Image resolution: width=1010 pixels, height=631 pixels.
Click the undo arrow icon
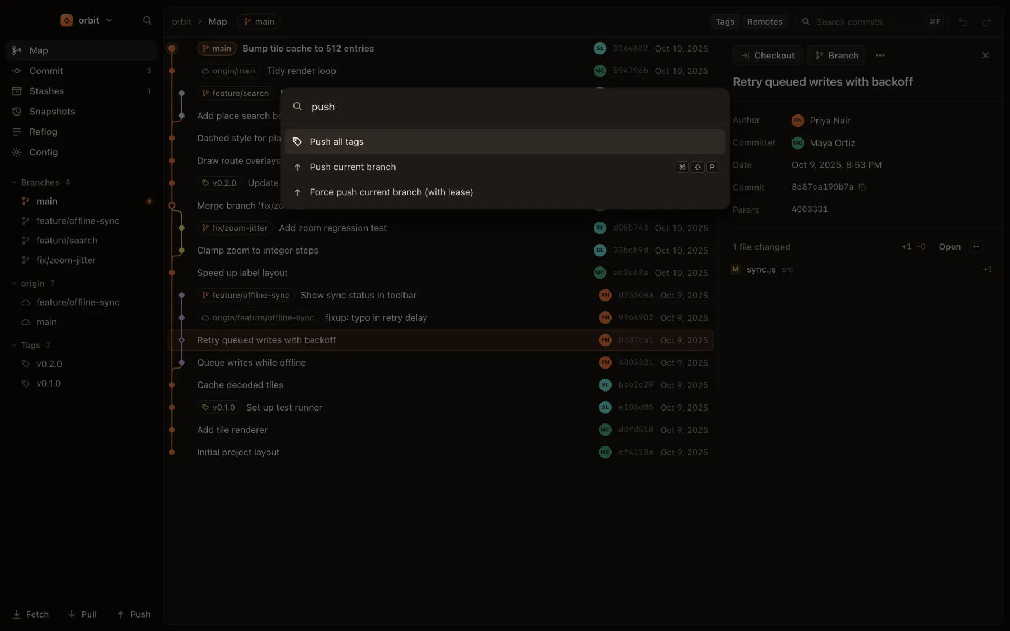963,22
